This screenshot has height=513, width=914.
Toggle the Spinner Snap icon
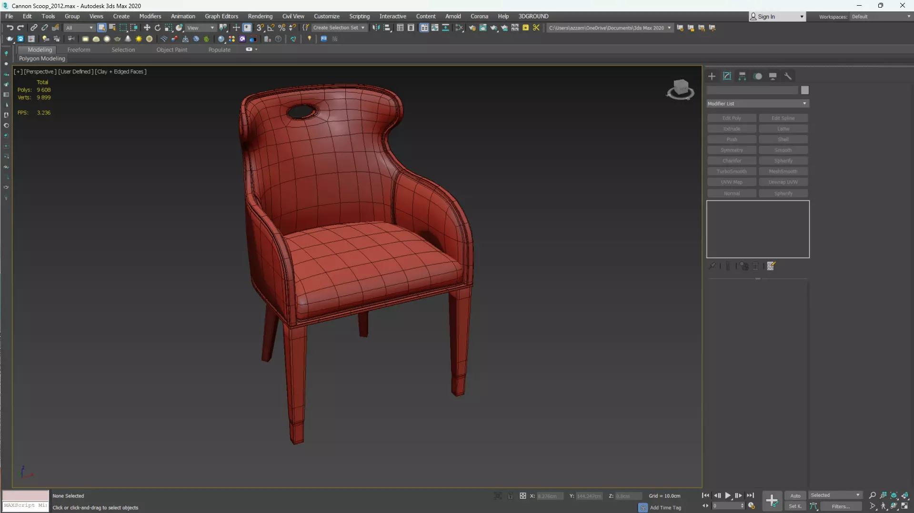tap(293, 28)
